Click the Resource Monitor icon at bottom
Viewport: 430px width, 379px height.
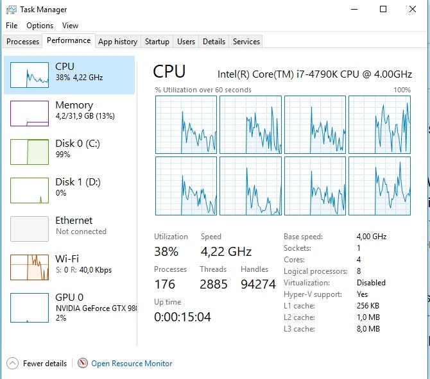(83, 363)
